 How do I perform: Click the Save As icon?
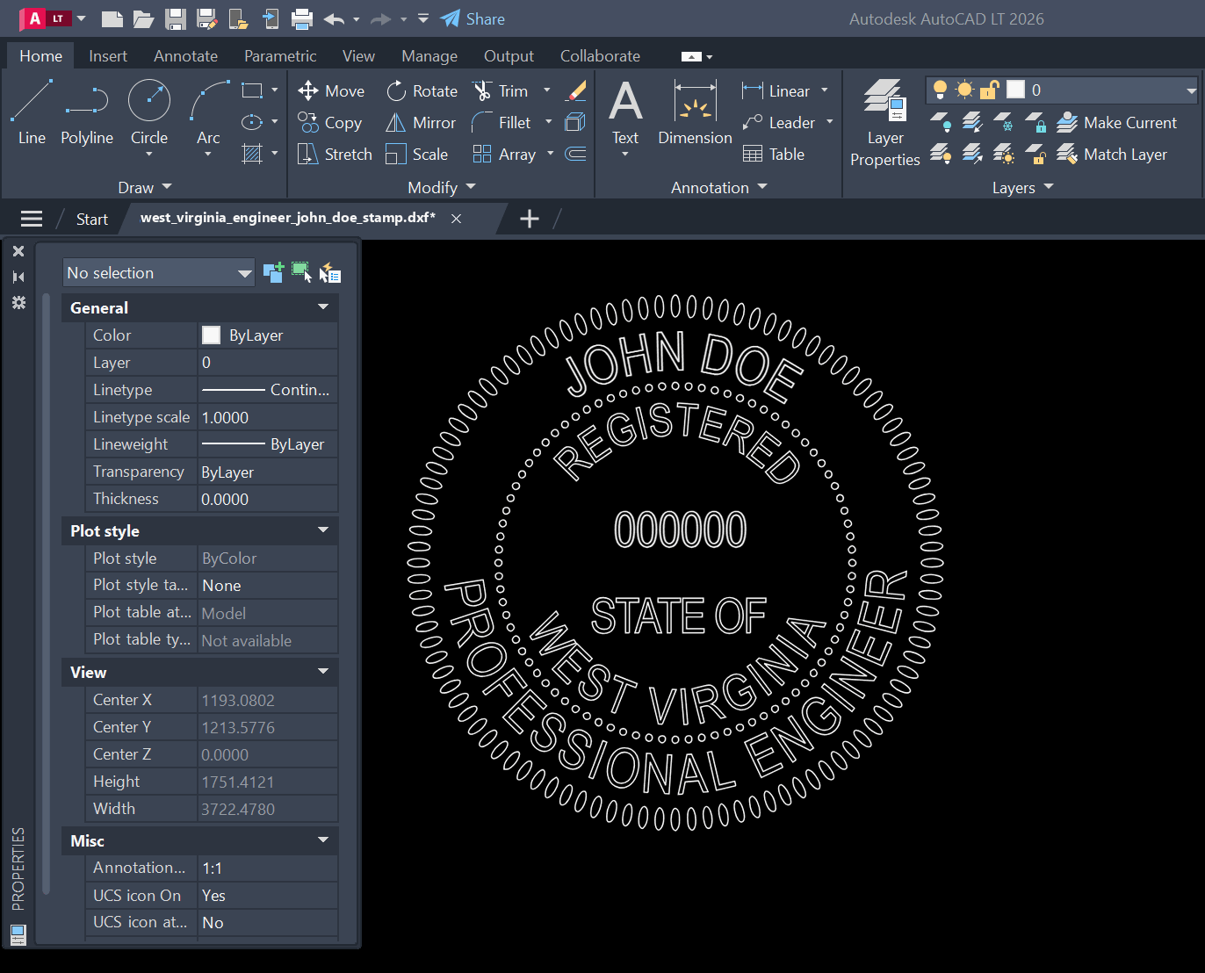click(x=207, y=18)
